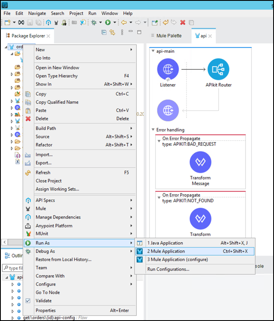Click the Collapse All icon in Package Explorer
Image resolution: width=274 pixels, height=321 pixels.
[x=104, y=32]
